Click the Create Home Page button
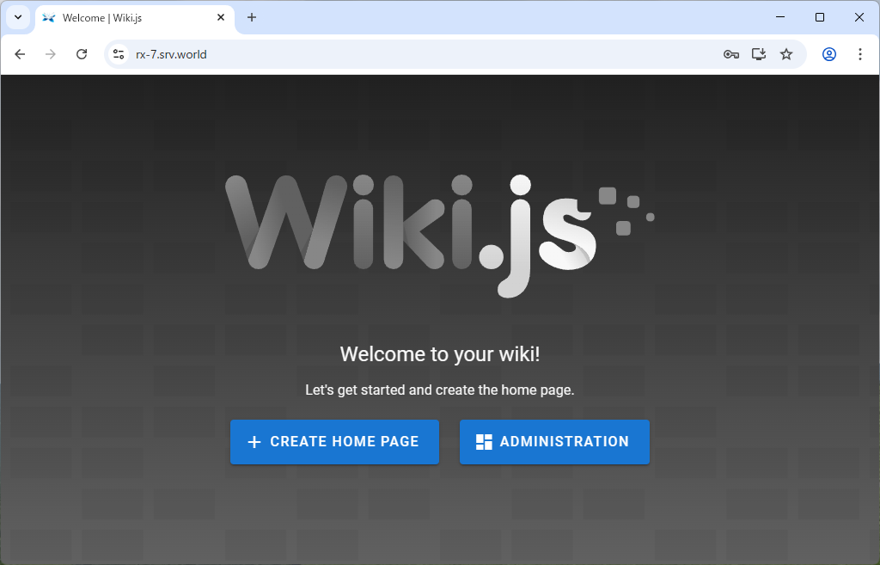Image resolution: width=880 pixels, height=565 pixels. point(334,442)
